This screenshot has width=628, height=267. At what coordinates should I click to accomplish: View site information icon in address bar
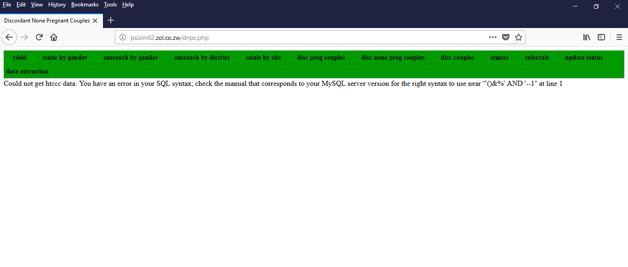(123, 37)
